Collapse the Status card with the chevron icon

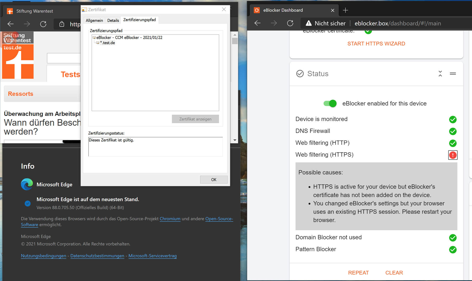(x=440, y=74)
